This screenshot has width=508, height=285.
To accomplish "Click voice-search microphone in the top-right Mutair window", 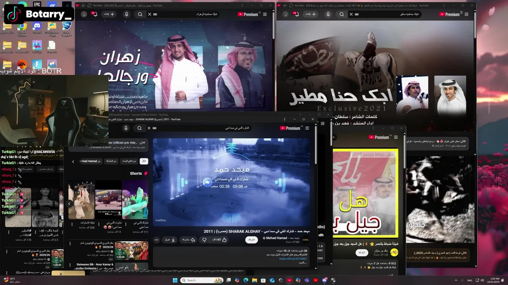I will tap(328, 14).
